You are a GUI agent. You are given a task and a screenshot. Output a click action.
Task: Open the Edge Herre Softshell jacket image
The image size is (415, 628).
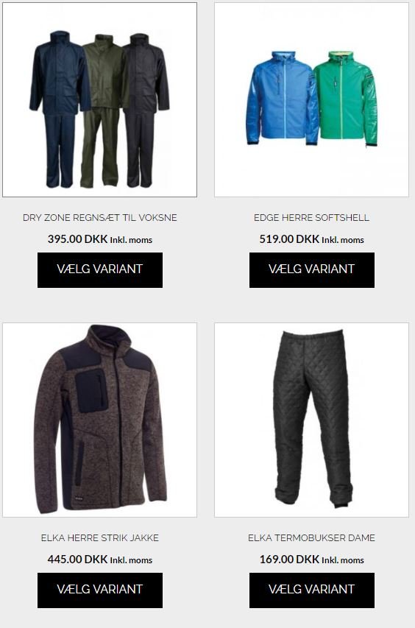[x=311, y=99]
